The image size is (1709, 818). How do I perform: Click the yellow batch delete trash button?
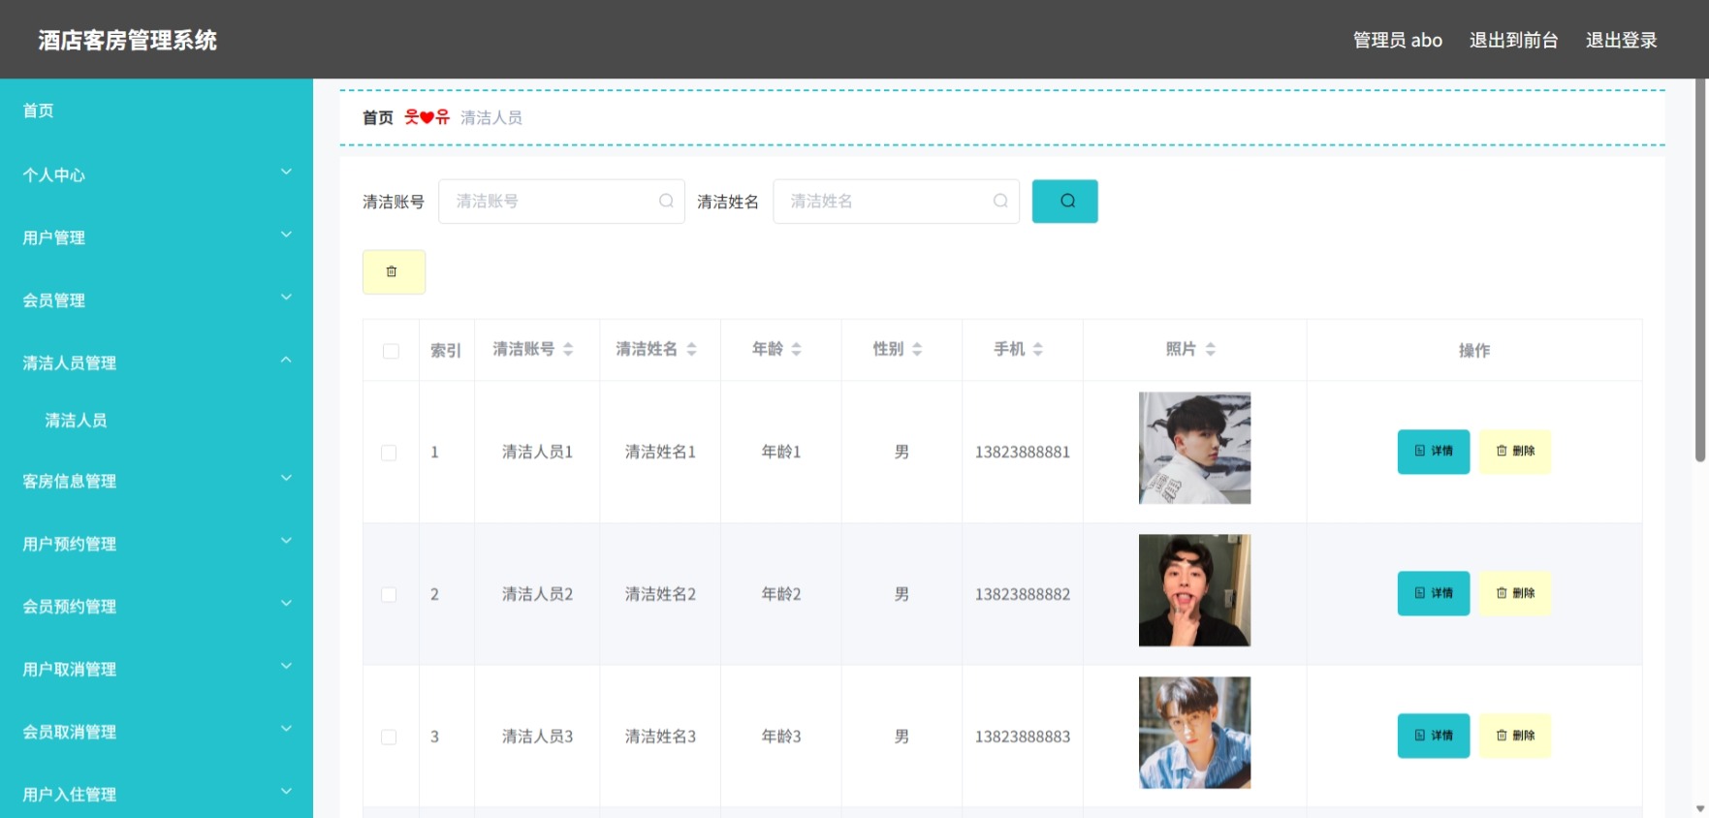pyautogui.click(x=394, y=272)
